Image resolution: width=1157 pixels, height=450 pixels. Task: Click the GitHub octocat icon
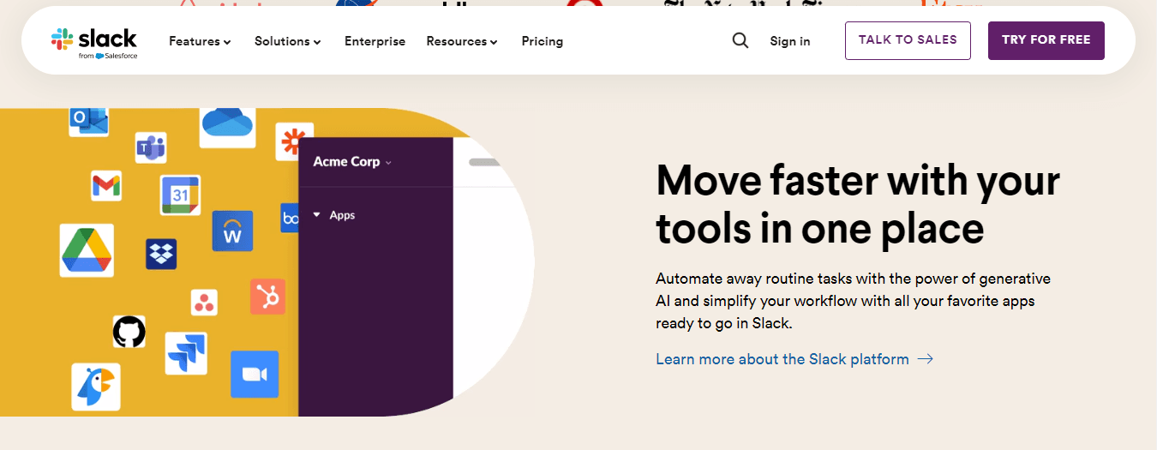pos(129,332)
